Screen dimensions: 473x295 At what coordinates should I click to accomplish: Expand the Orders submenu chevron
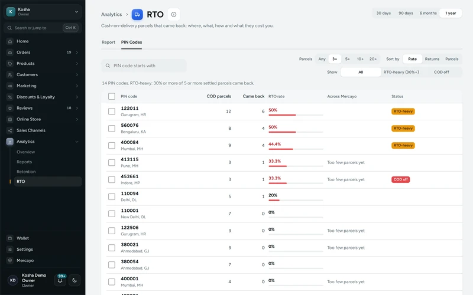coord(77,53)
